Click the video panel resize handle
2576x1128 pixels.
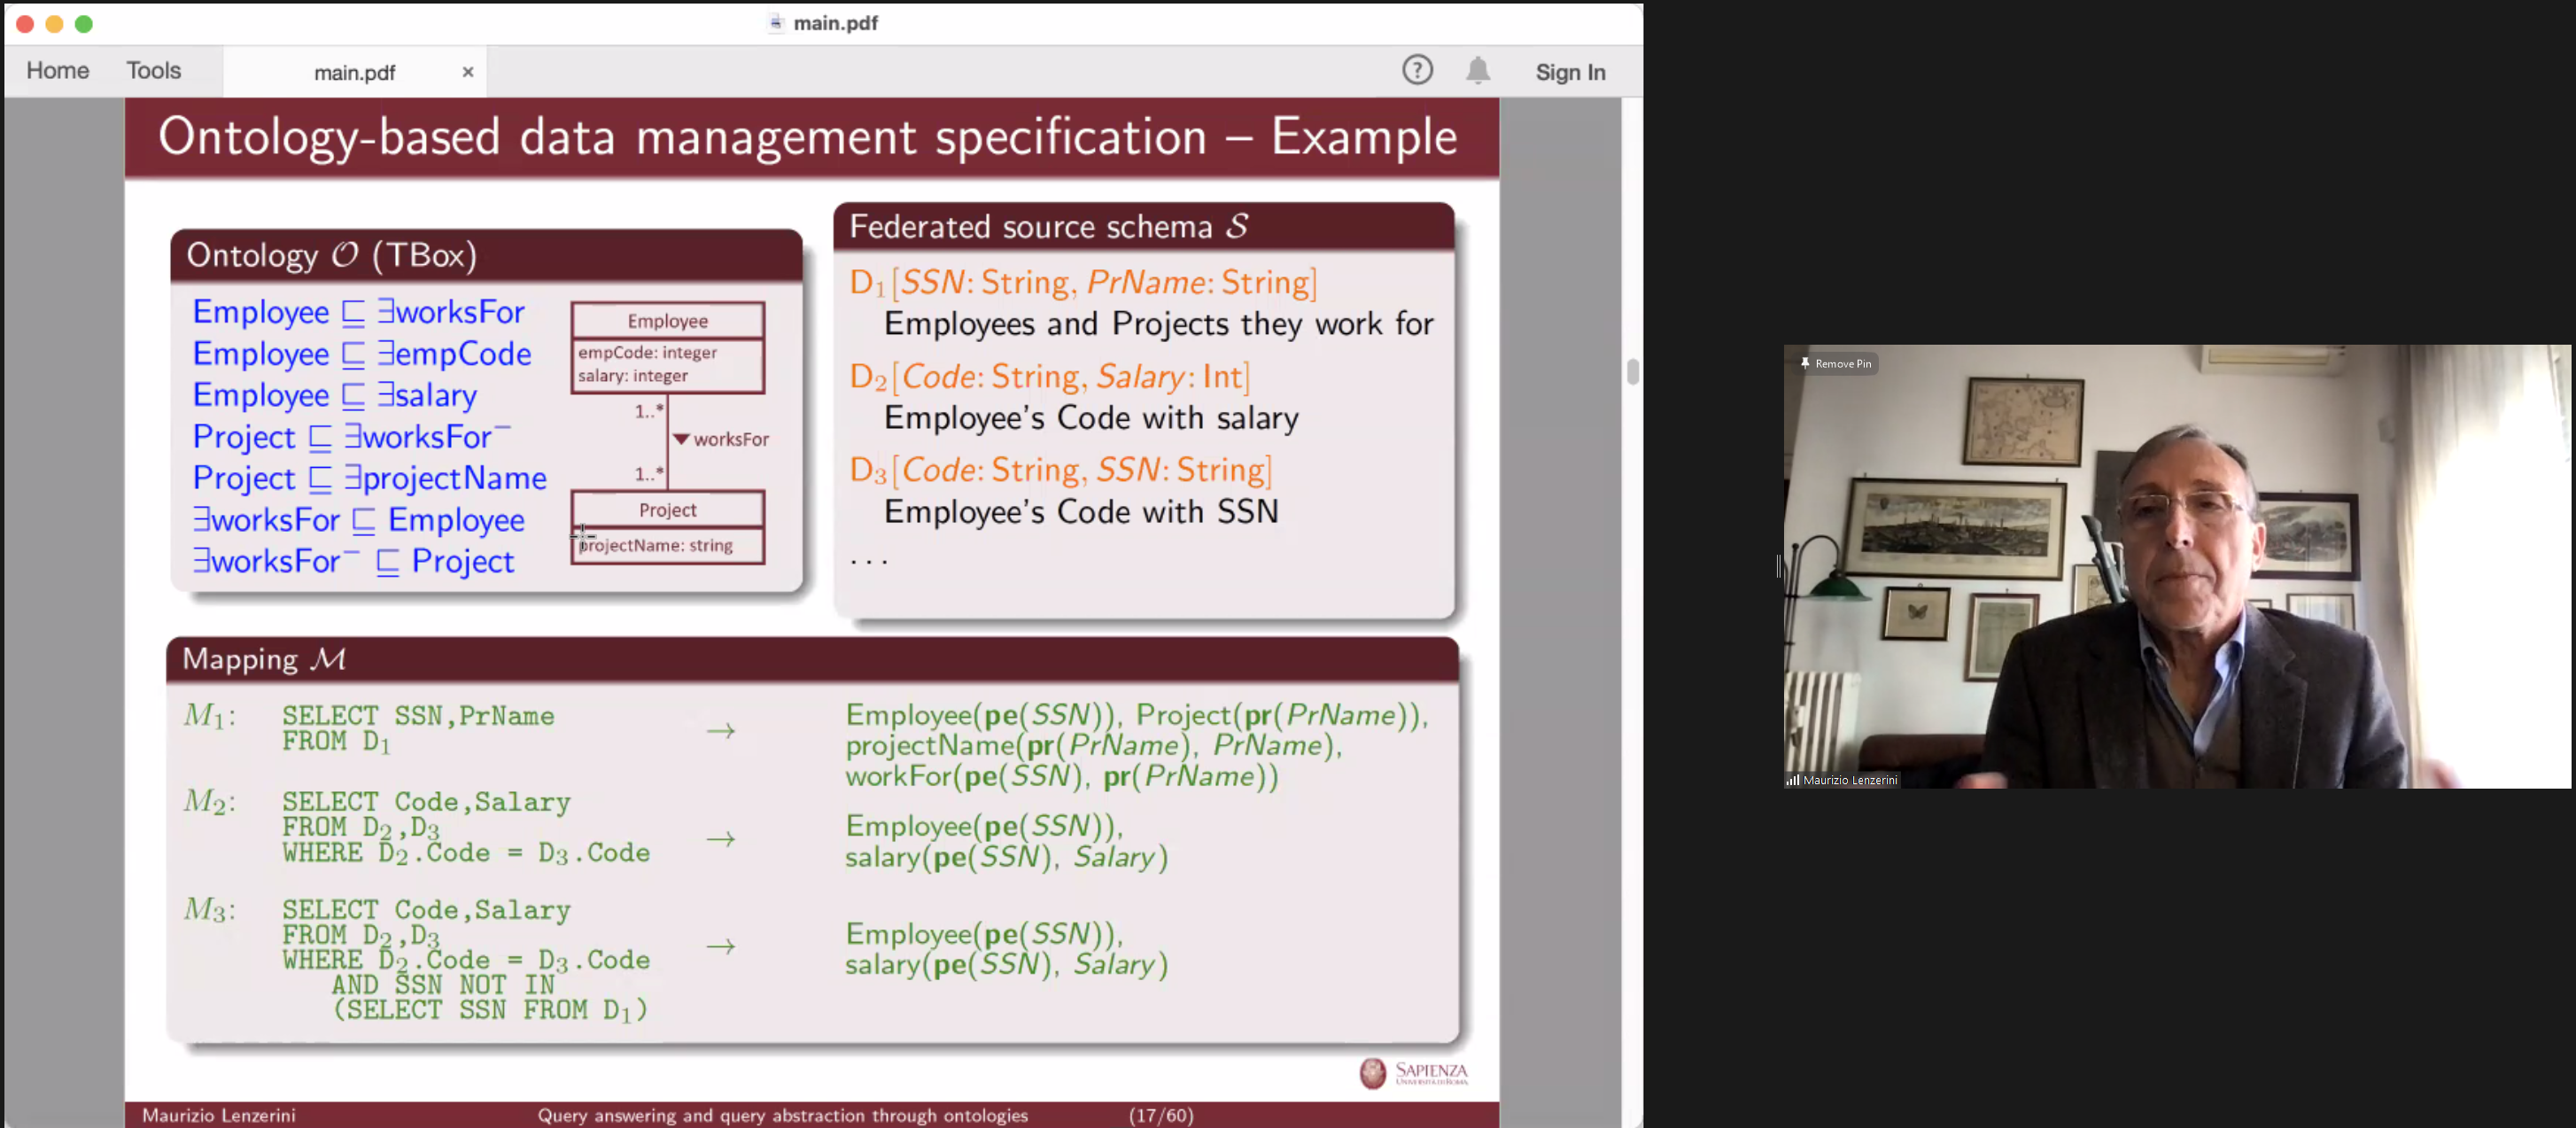coord(1778,566)
